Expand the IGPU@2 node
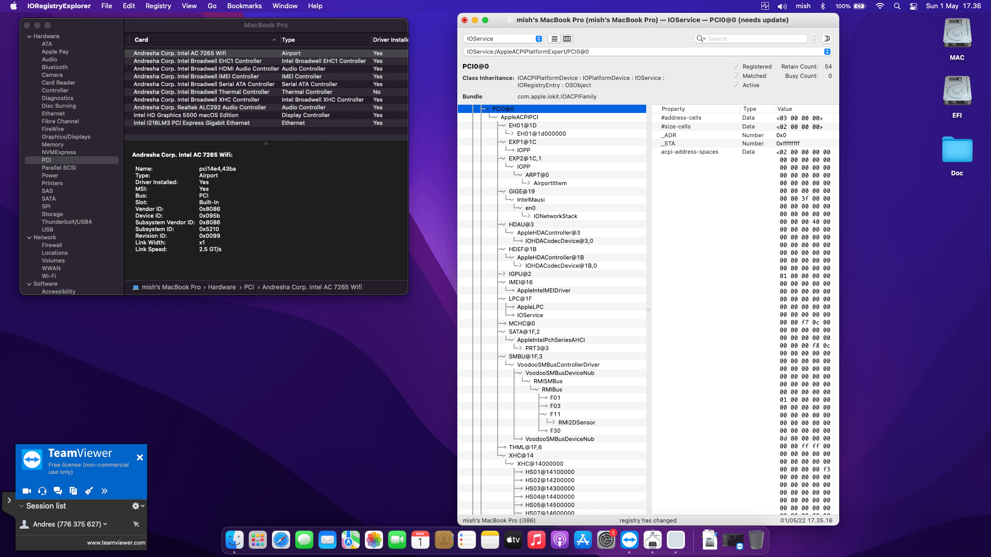This screenshot has height=557, width=991. [x=504, y=274]
